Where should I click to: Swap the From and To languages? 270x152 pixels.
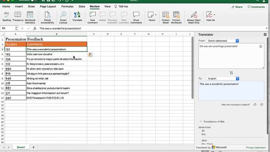231,73
